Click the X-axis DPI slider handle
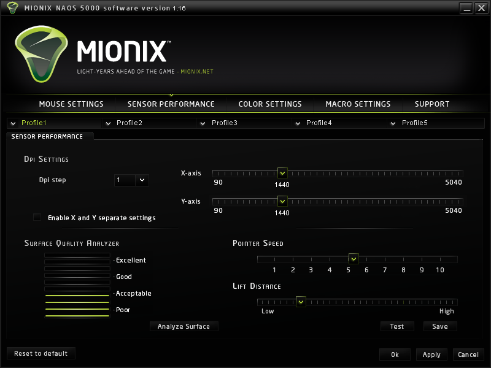This screenshot has width=491, height=368. tap(282, 173)
